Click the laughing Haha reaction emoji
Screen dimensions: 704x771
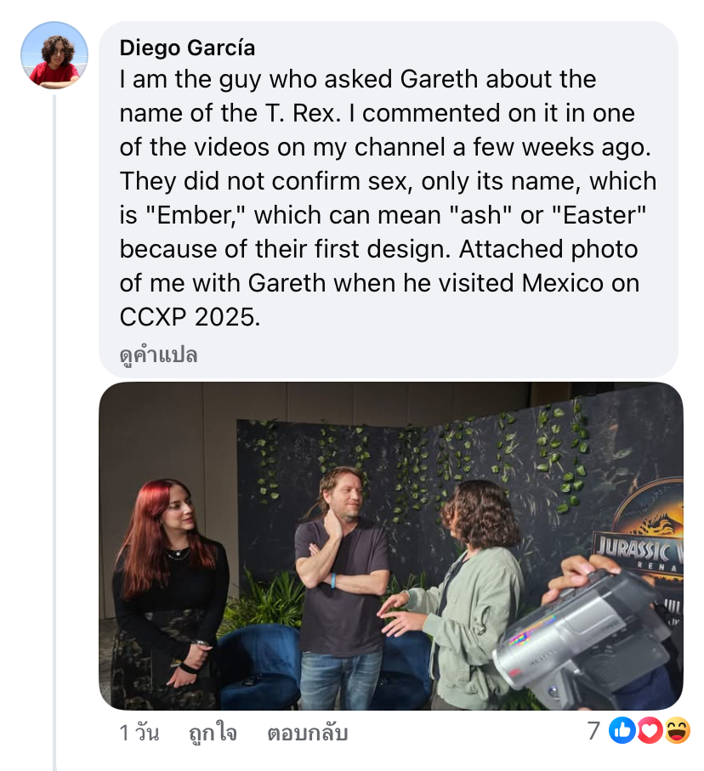tap(677, 730)
